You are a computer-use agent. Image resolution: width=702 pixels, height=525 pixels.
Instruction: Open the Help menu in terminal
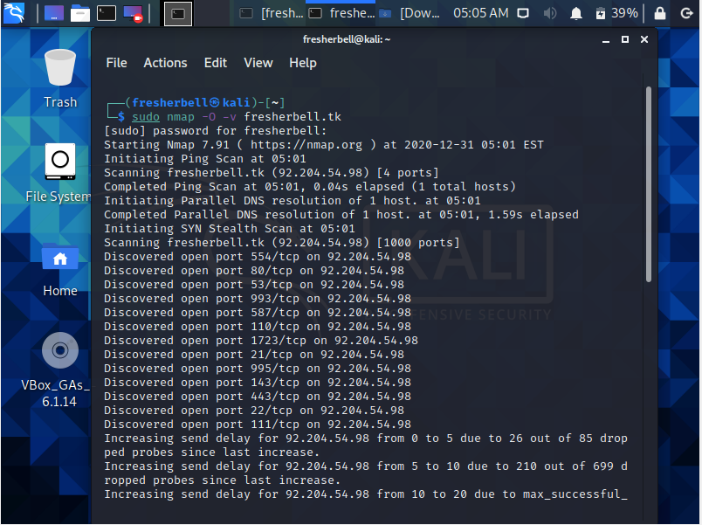point(303,63)
